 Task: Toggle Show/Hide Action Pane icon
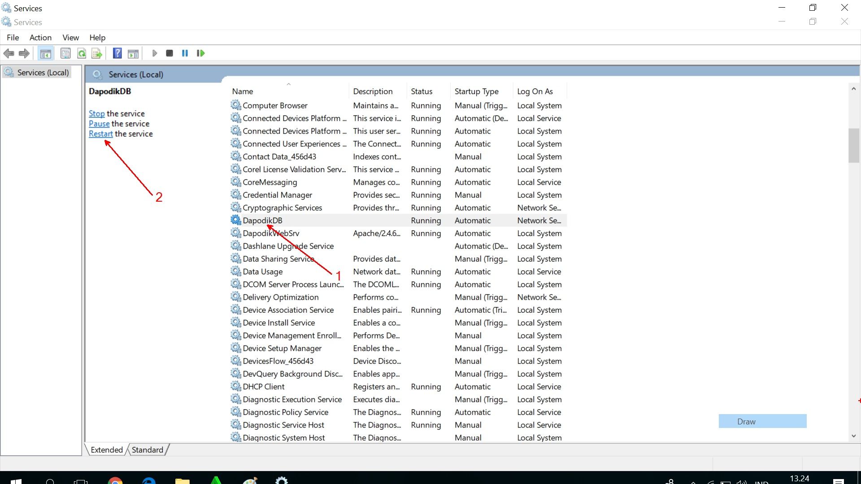tap(133, 53)
